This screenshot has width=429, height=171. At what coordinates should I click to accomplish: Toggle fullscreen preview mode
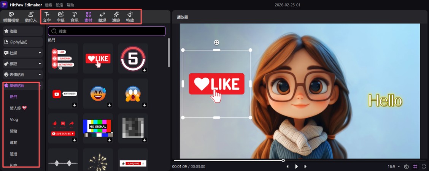tap(424, 166)
